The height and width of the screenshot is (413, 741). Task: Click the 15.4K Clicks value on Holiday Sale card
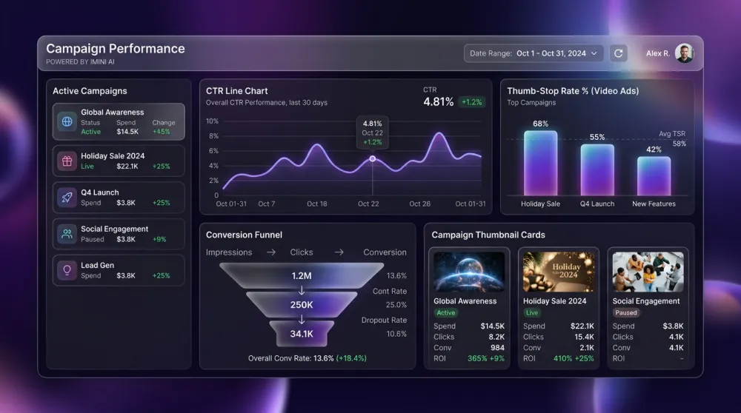point(584,337)
